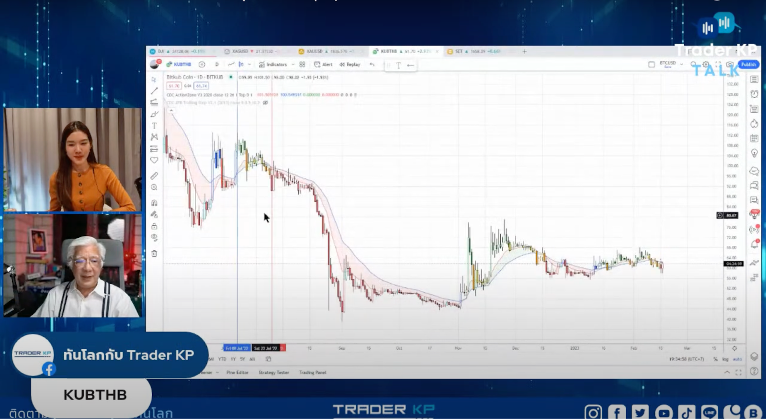Open the Strategy Tester tab

(274, 373)
